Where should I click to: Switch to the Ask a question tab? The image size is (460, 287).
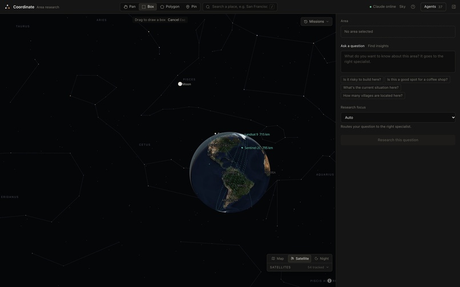click(352, 46)
